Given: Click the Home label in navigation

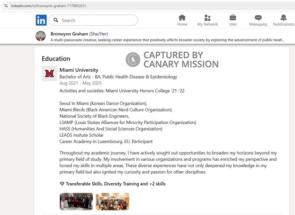Looking at the screenshot, I should [182, 24].
